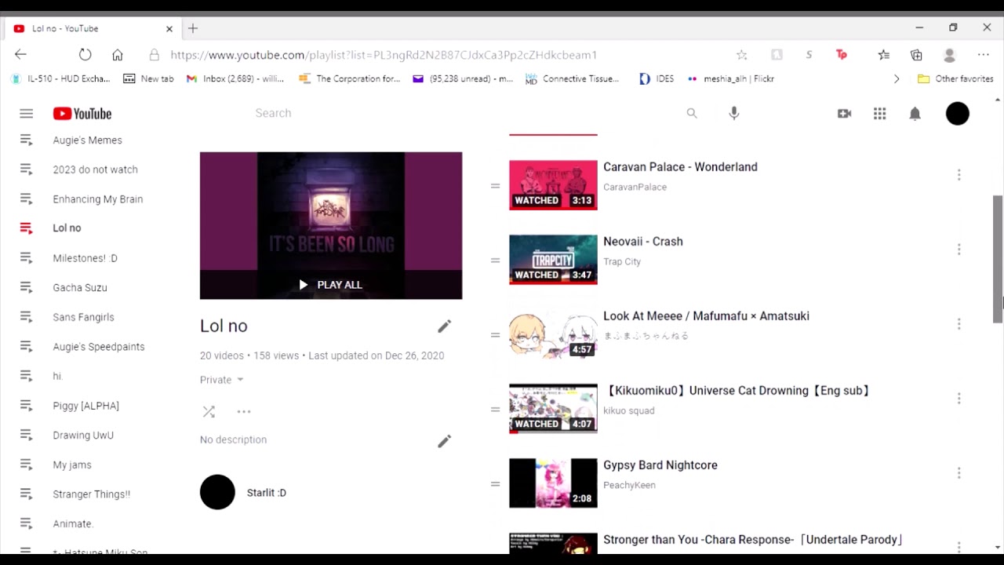Open the YouTube hamburger guide menu
Image resolution: width=1004 pixels, height=565 pixels.
tap(26, 114)
